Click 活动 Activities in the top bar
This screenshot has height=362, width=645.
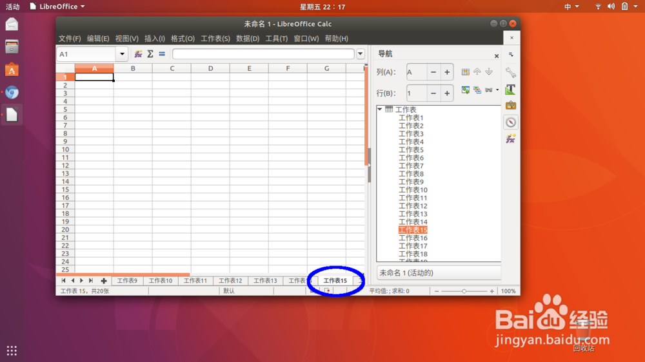coord(12,6)
